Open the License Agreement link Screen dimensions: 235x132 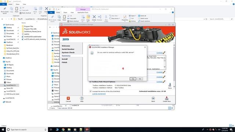pos(99,94)
